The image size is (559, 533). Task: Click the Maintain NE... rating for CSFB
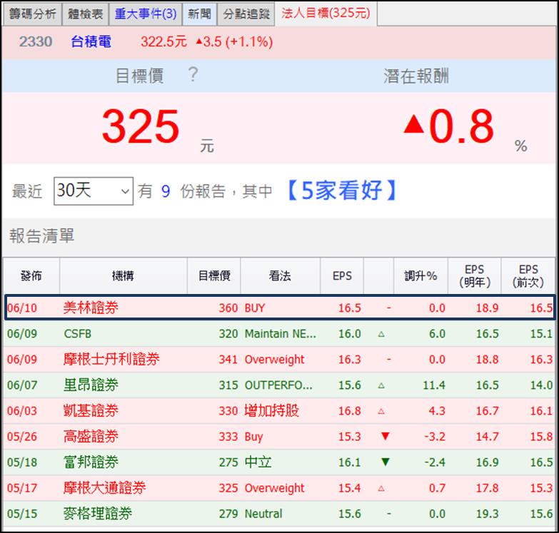coord(280,334)
